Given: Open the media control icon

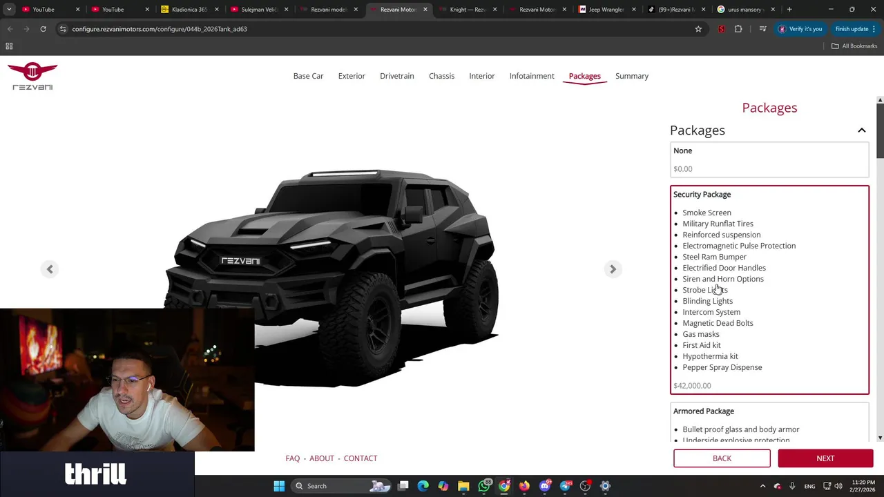Looking at the screenshot, I should click(x=762, y=29).
